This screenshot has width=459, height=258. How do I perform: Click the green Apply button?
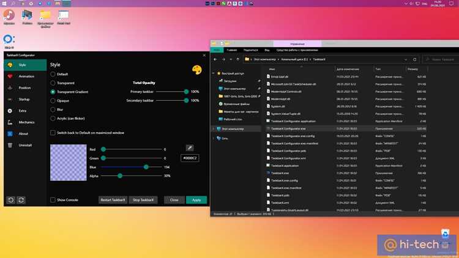click(196, 200)
